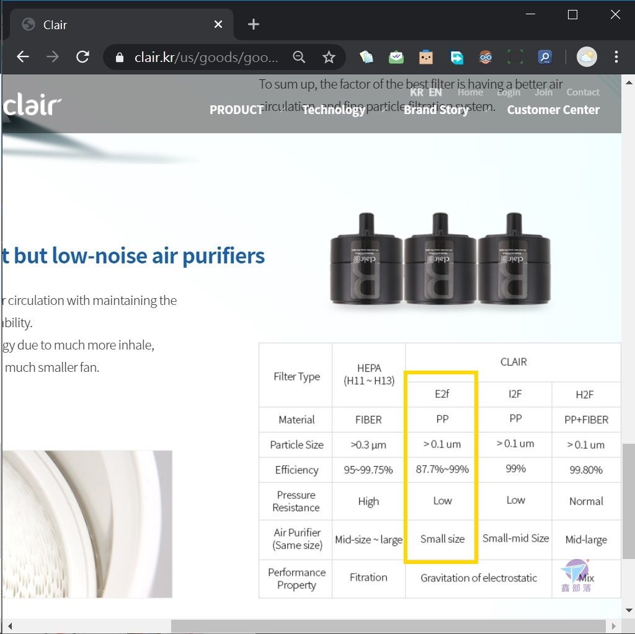Select the 'HEPA (H11 ~ H13)' header cell
The image size is (635, 634).
[369, 374]
